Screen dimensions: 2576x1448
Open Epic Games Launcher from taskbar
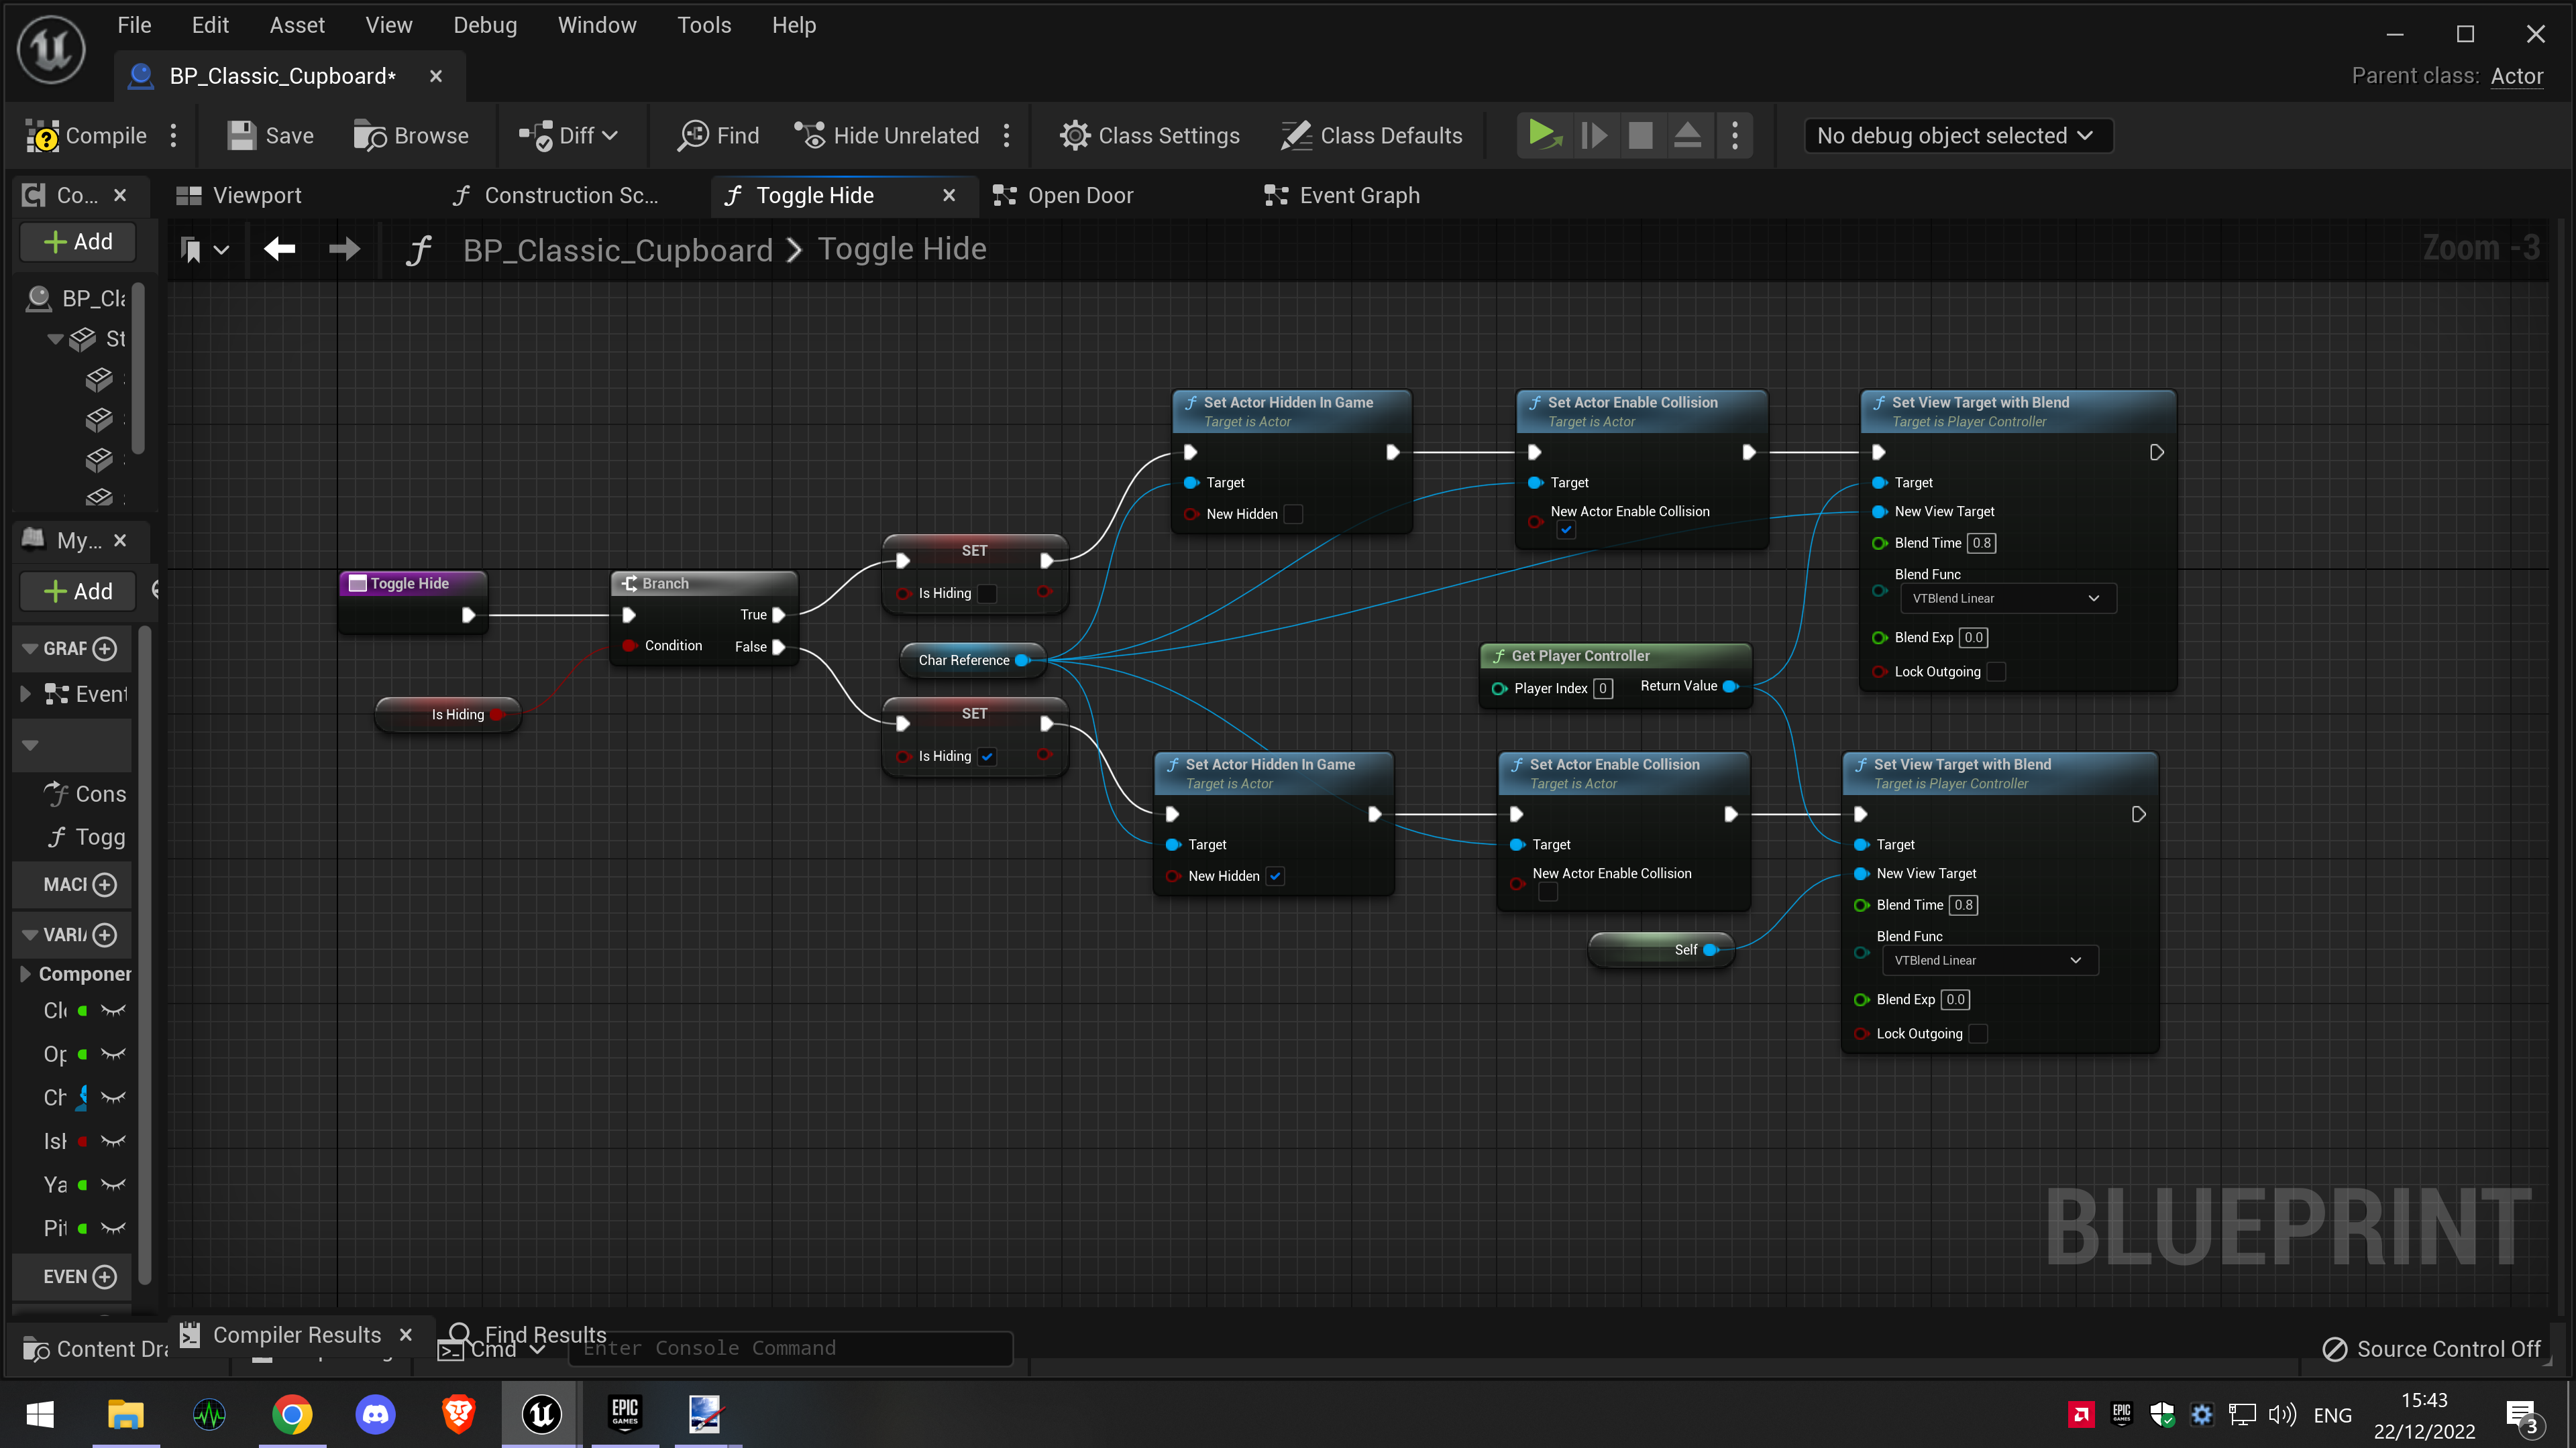click(625, 1414)
